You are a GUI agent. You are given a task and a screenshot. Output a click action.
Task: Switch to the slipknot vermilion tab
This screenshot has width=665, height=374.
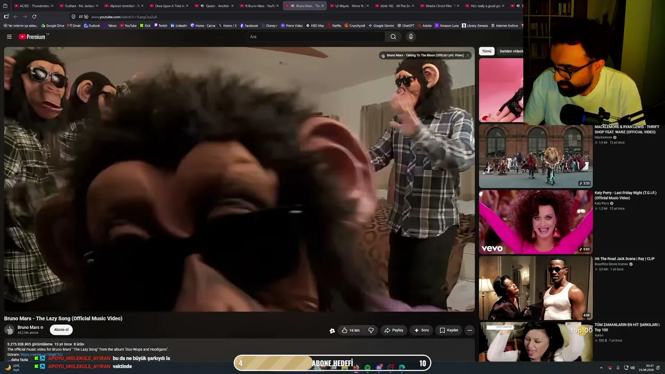click(x=123, y=6)
